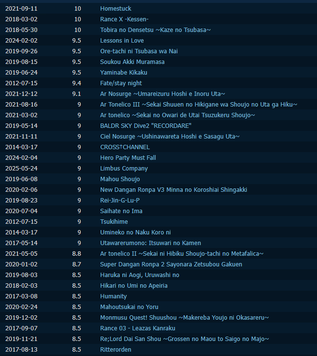Click Rei-Jin-G-Lu-P title
317x356 pixels.
pyautogui.click(x=120, y=201)
